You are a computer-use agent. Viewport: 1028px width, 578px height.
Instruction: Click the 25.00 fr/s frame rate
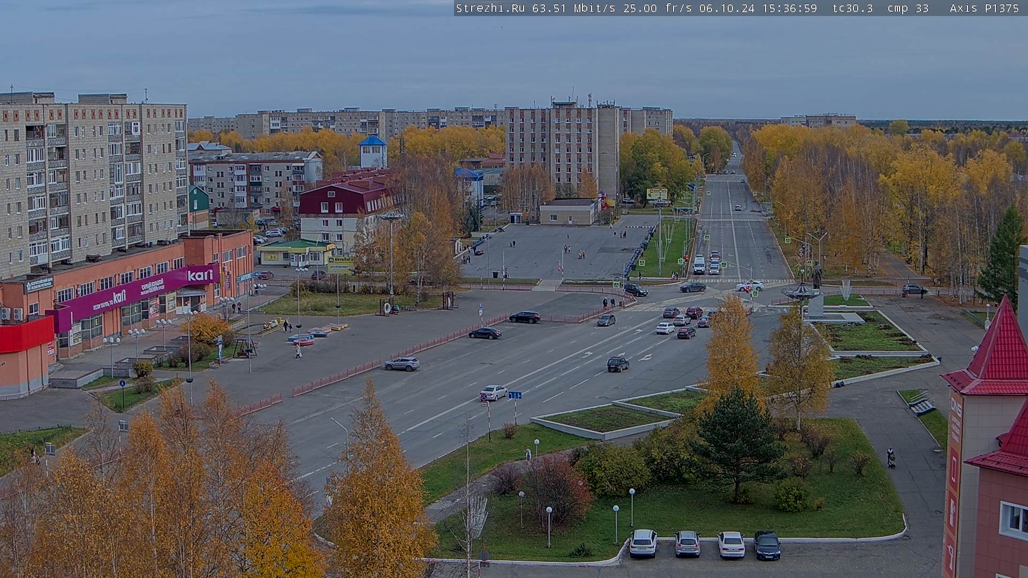(x=658, y=8)
